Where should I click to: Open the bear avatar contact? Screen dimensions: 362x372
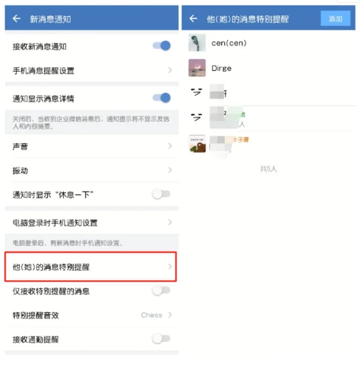coord(197,144)
